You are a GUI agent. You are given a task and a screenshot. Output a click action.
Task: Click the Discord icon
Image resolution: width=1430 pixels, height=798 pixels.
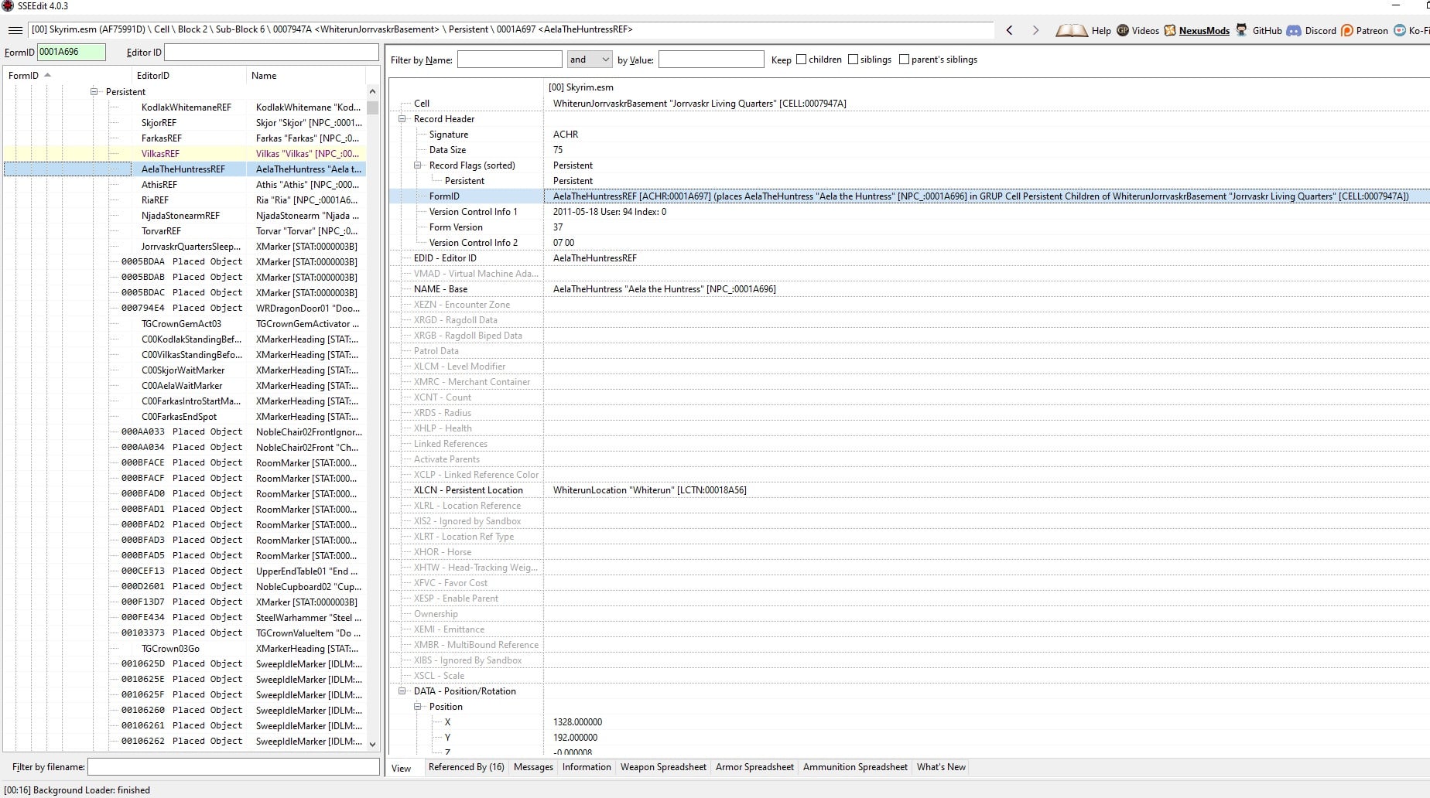1294,30
